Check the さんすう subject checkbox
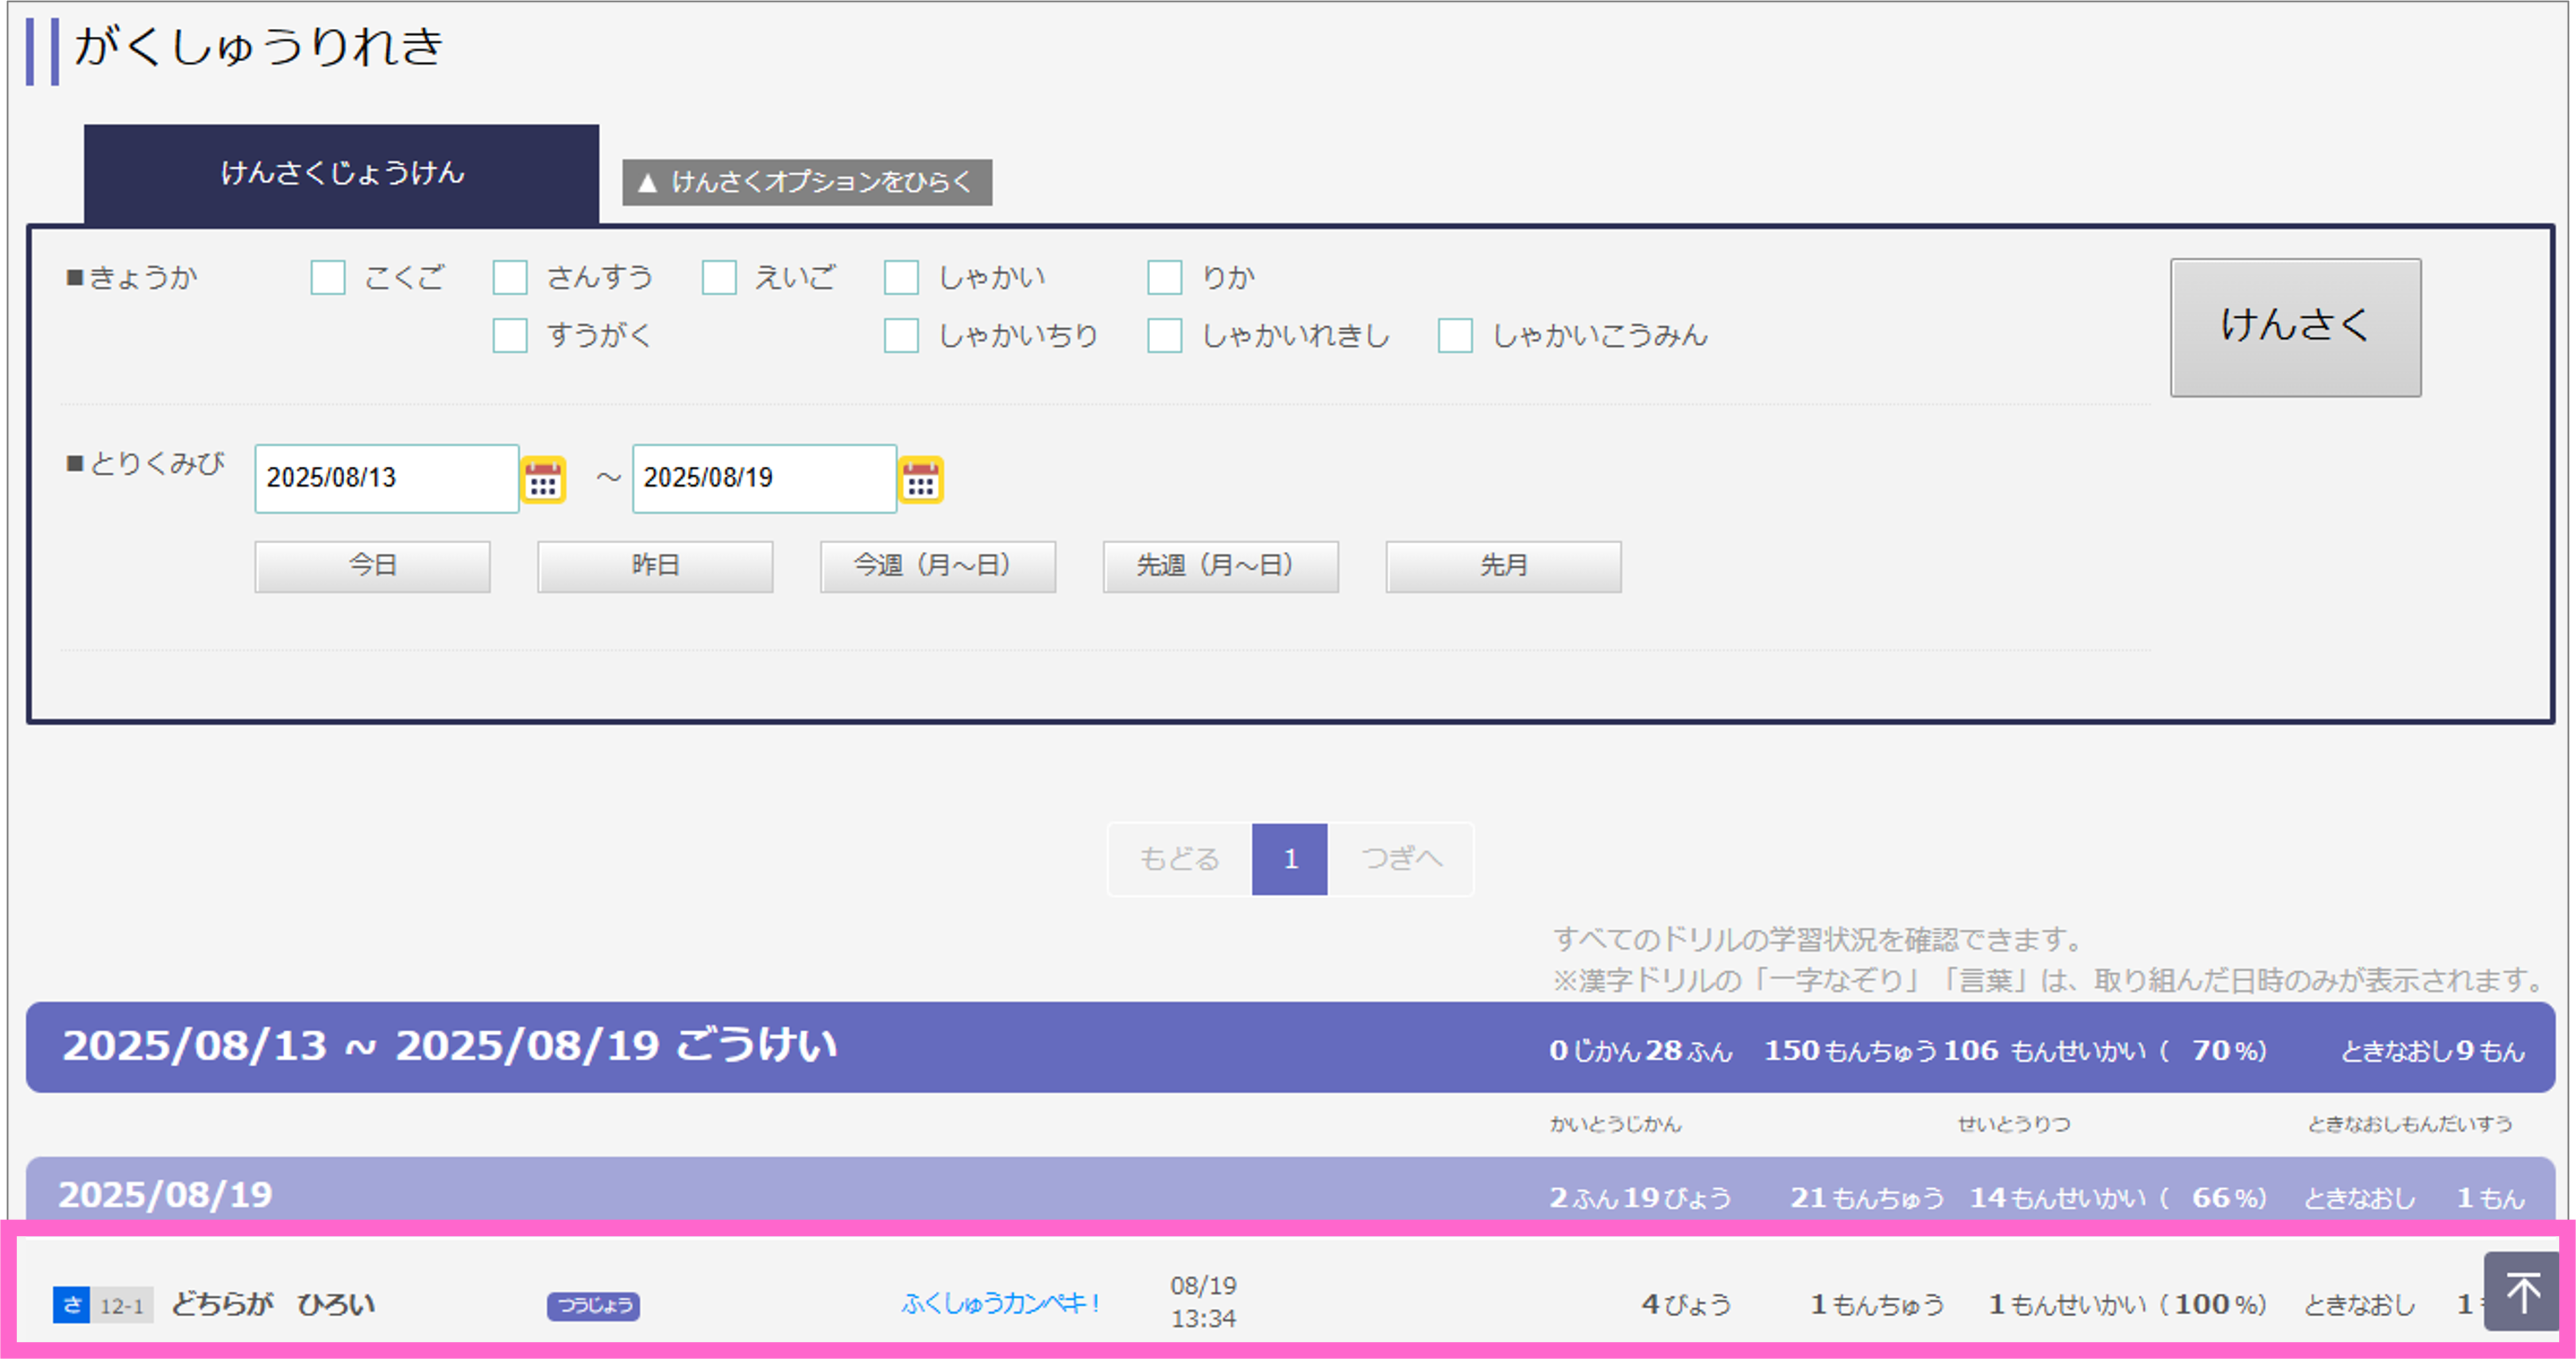 tap(510, 277)
